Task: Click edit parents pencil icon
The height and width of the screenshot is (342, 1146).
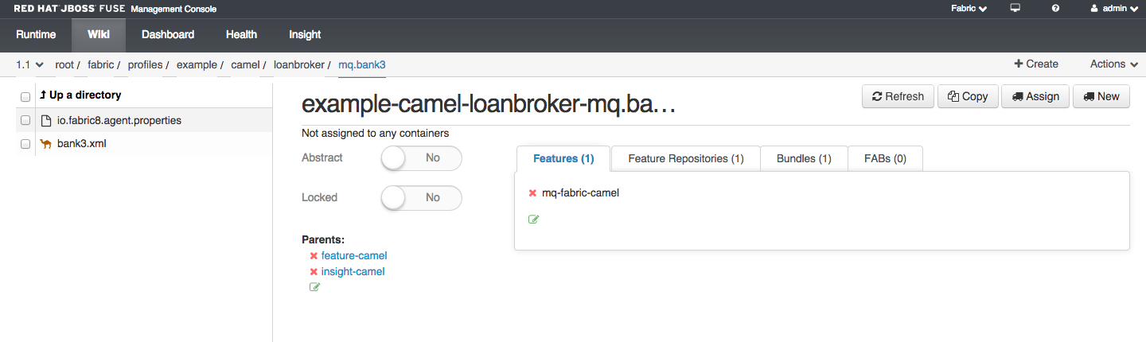Action: 314,287
